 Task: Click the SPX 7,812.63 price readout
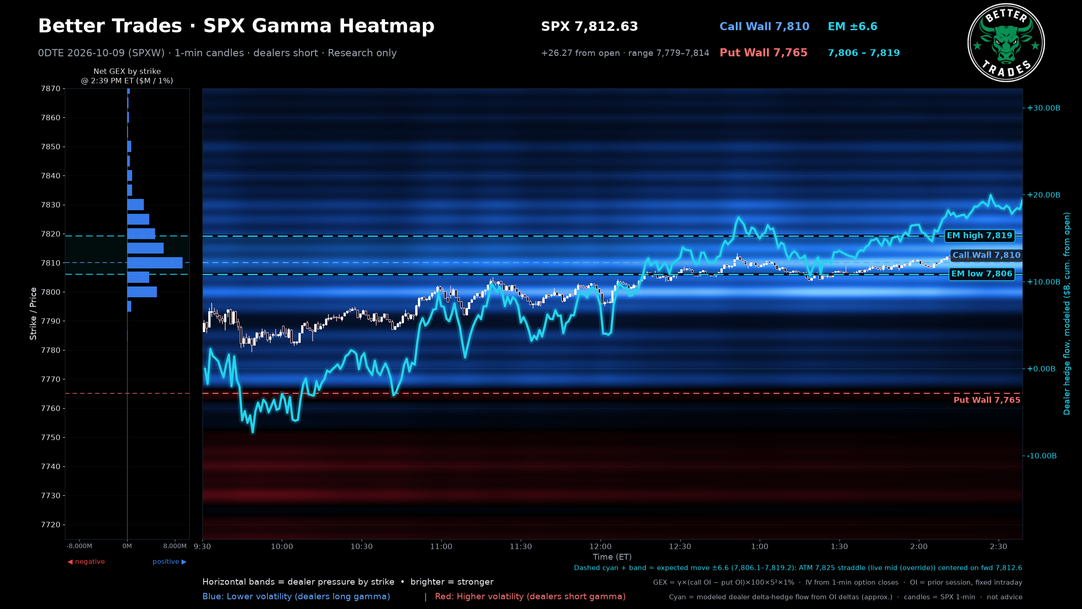point(589,27)
